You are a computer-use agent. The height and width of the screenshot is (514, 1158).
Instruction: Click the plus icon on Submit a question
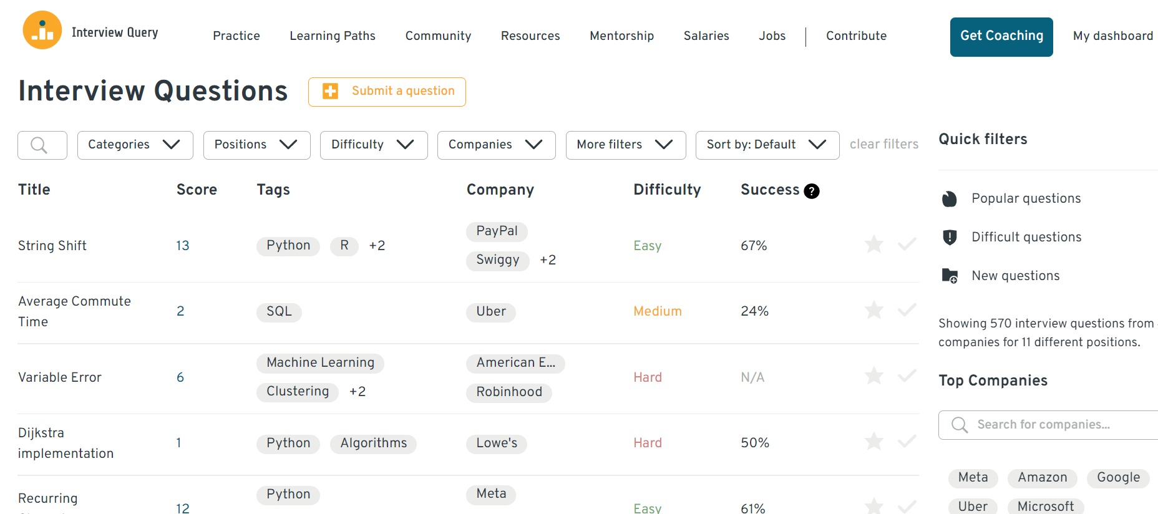pos(330,91)
